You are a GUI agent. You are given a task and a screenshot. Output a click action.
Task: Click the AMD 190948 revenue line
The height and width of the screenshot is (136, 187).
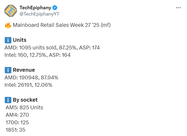[31, 77]
